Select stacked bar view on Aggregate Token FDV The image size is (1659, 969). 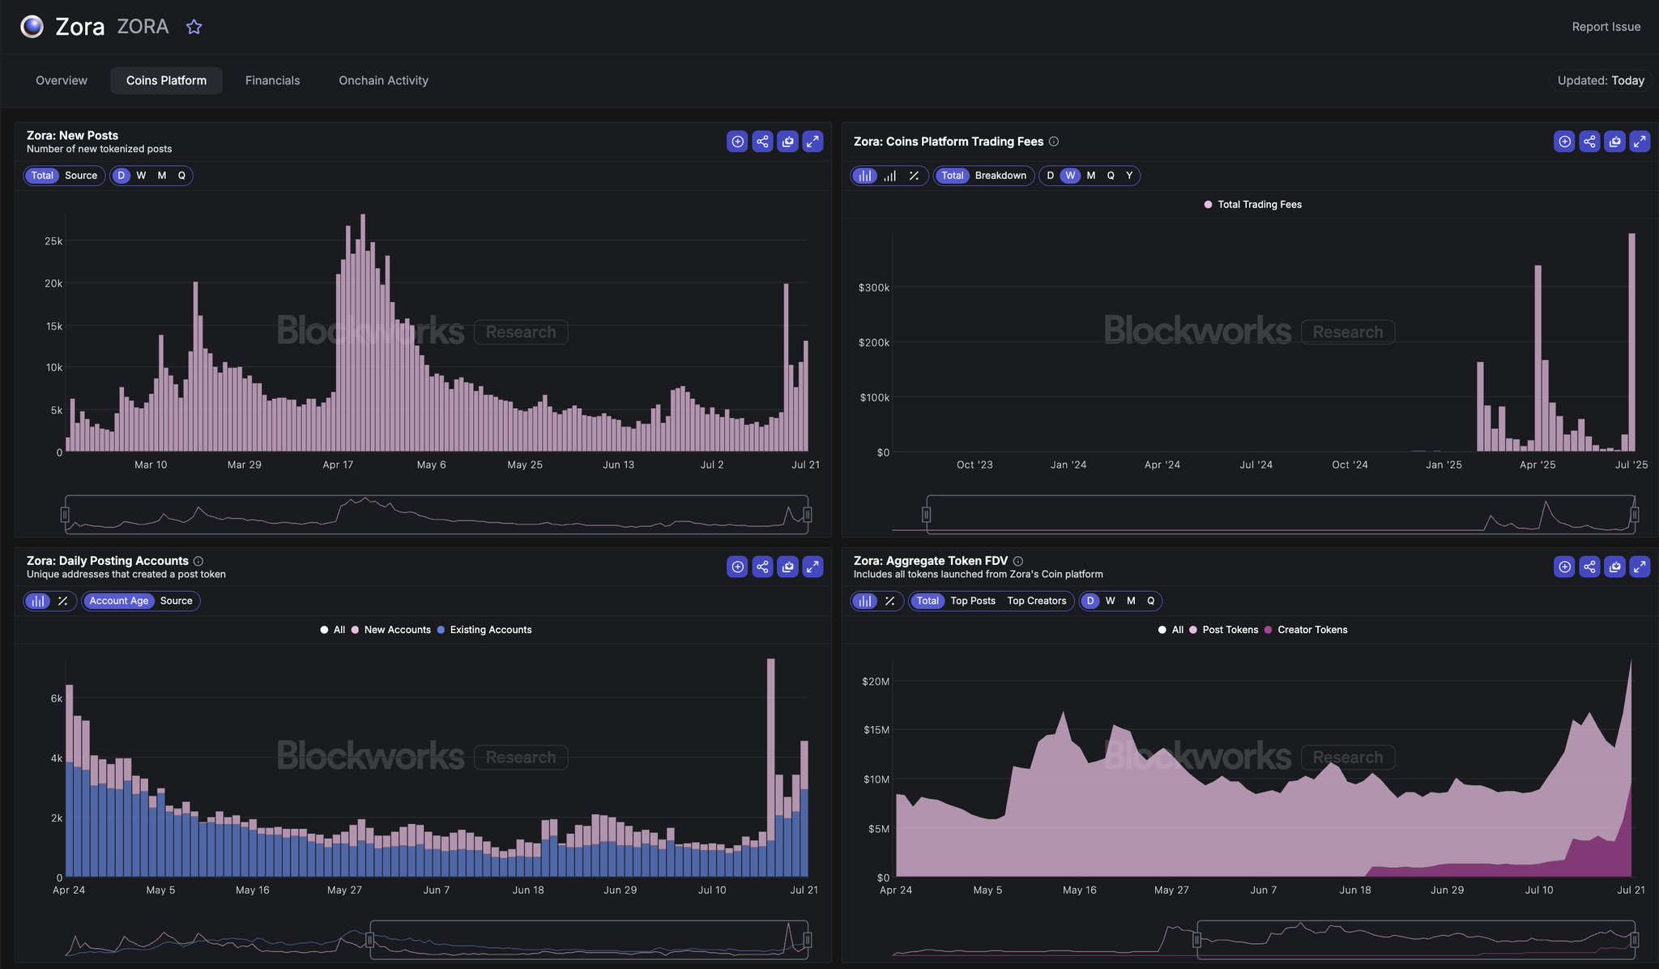[x=865, y=601]
